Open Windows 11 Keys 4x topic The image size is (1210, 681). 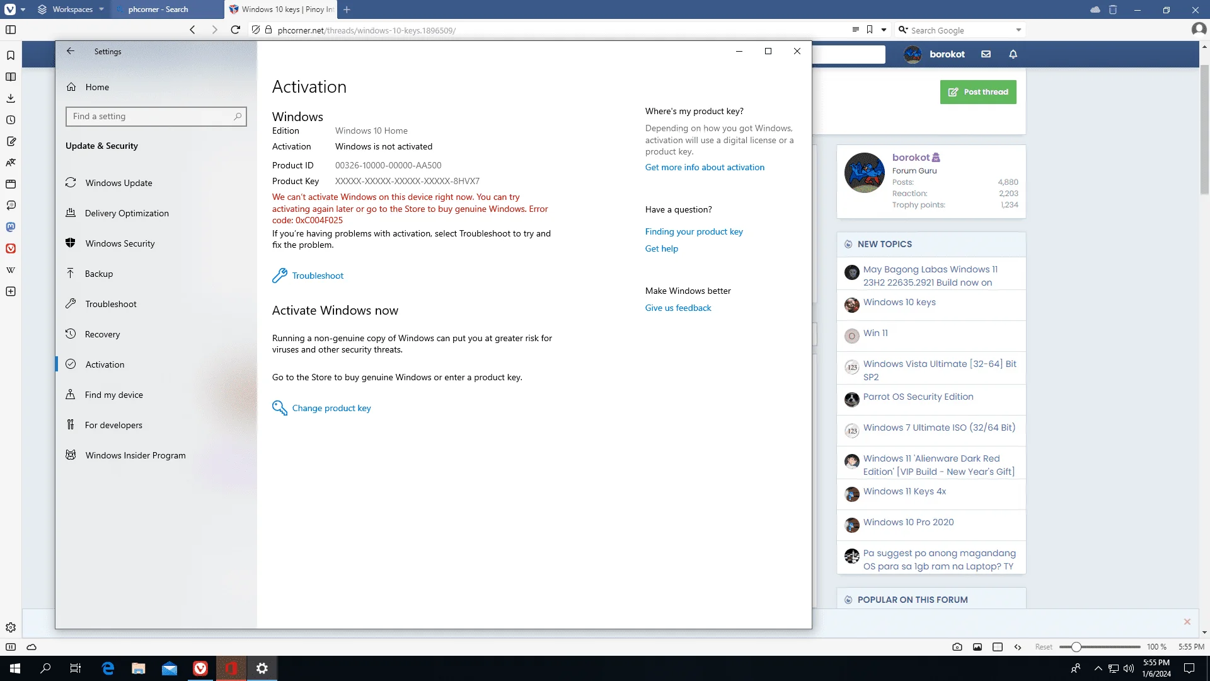[904, 491]
